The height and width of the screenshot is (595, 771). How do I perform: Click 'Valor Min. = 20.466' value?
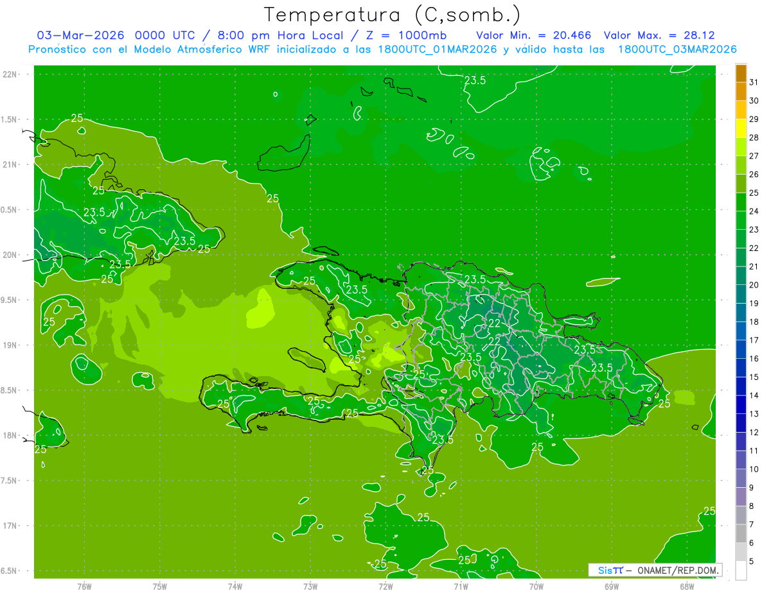(x=533, y=35)
